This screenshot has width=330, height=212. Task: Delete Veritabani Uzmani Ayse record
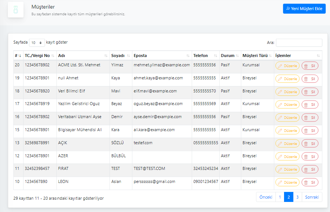pyautogui.click(x=310, y=117)
